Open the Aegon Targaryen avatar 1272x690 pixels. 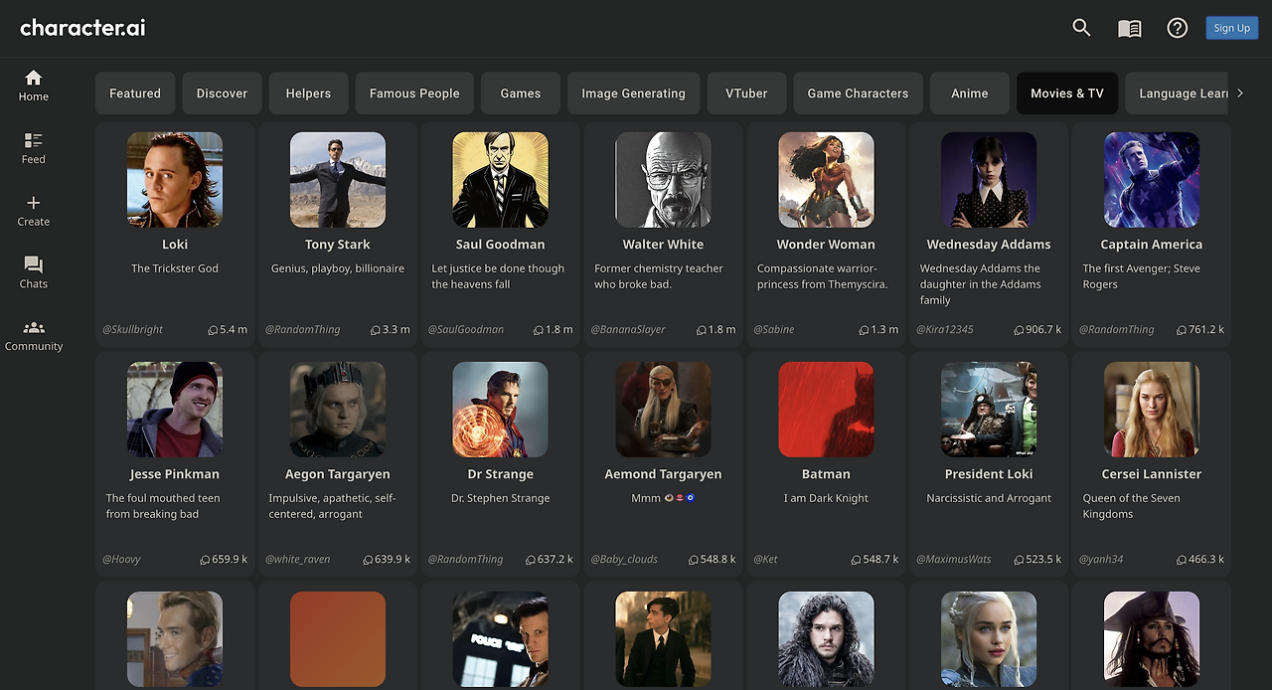point(338,410)
